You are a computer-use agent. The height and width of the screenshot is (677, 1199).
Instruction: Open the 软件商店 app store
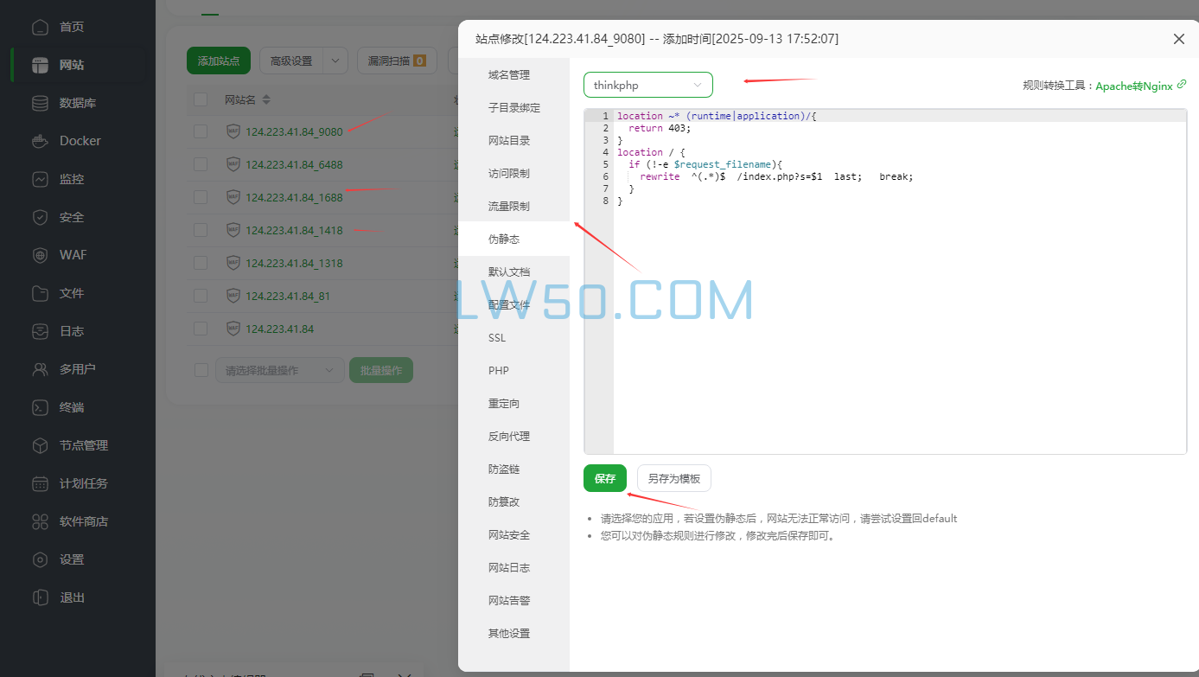click(x=78, y=521)
